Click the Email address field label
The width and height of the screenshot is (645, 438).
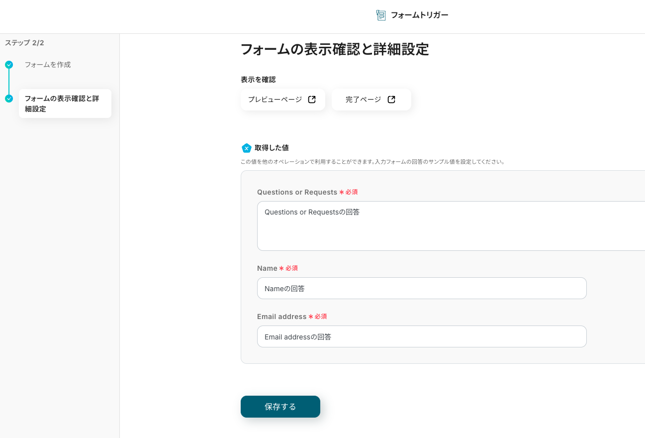tap(281, 317)
